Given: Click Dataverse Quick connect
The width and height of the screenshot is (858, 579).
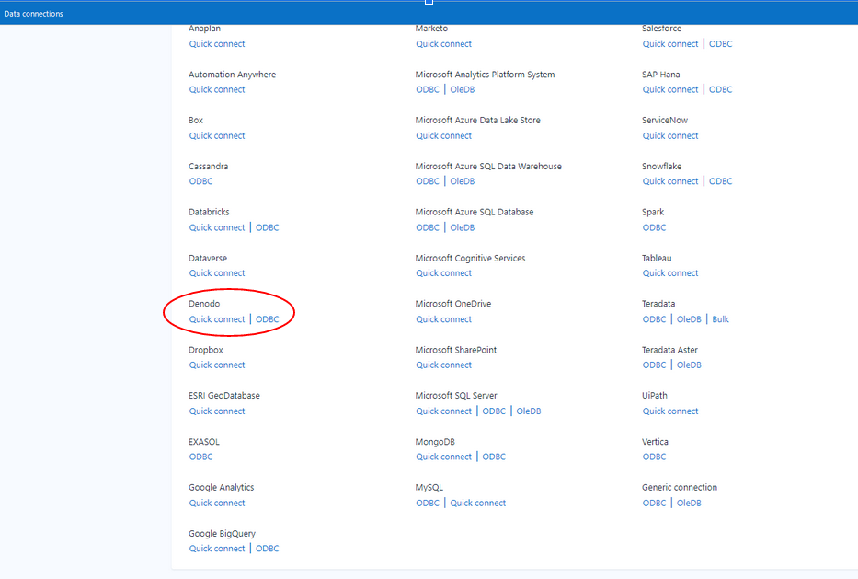Looking at the screenshot, I should click(x=217, y=272).
